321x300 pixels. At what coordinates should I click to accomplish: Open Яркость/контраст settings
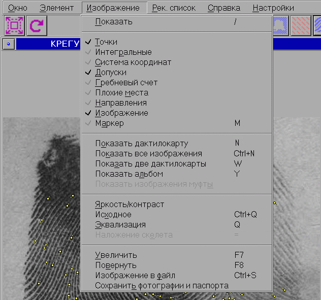(x=176, y=204)
